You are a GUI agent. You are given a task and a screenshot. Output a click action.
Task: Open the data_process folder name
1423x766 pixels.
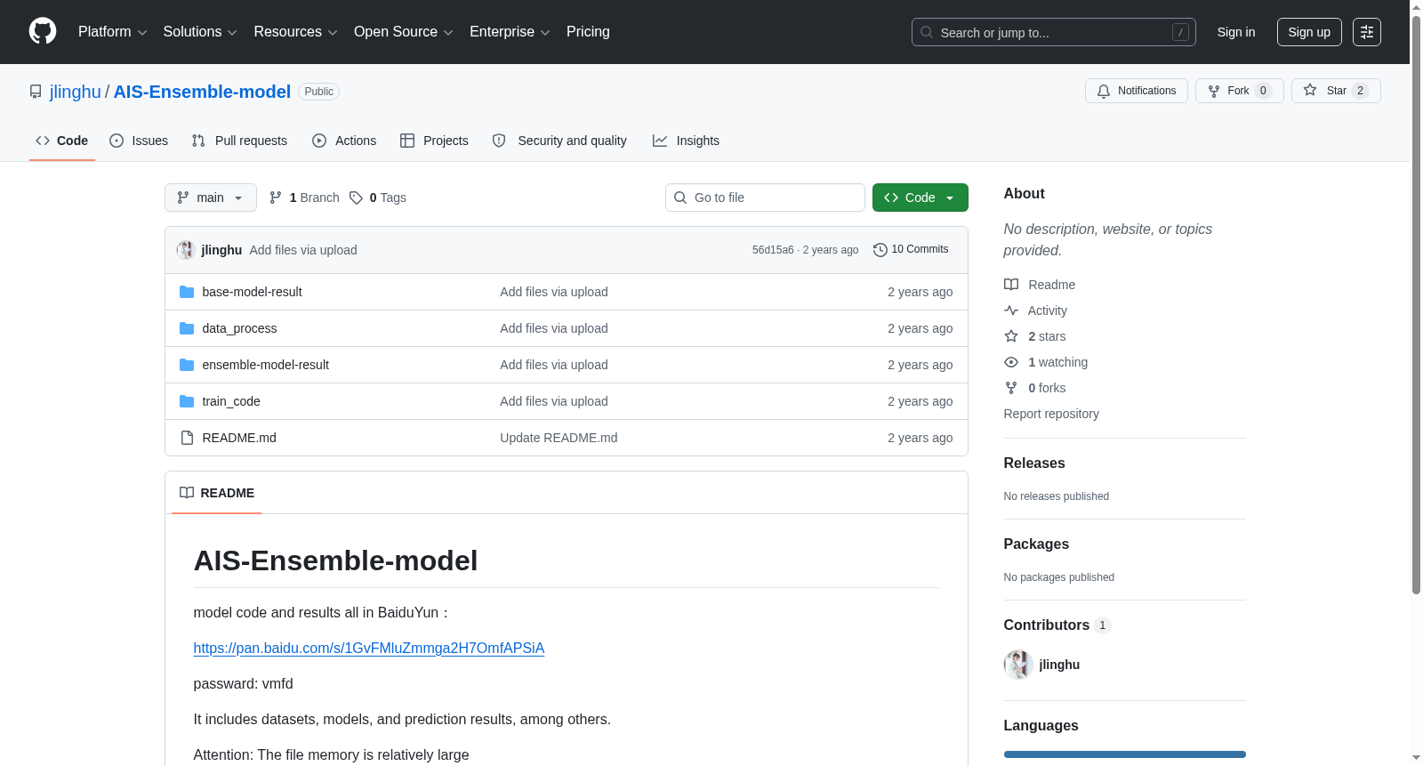tap(240, 328)
